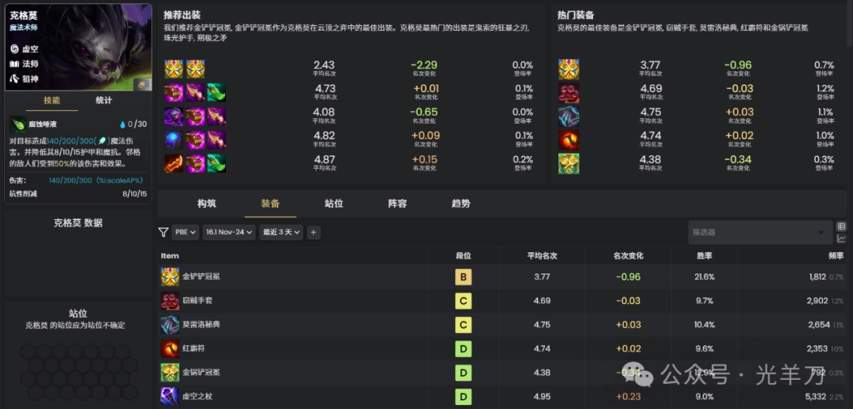Image resolution: width=853 pixels, height=409 pixels.
Task: Click the 窃贼手套 item icon in table
Action: 170,301
